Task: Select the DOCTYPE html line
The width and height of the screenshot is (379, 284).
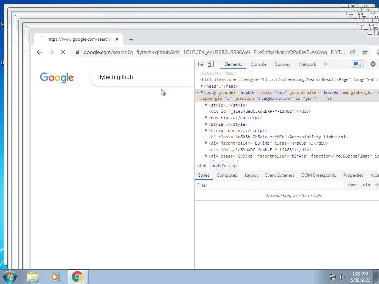Action: pos(218,73)
